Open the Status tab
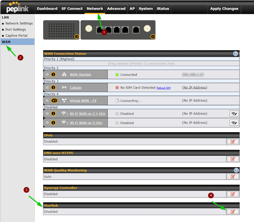 click(163, 9)
